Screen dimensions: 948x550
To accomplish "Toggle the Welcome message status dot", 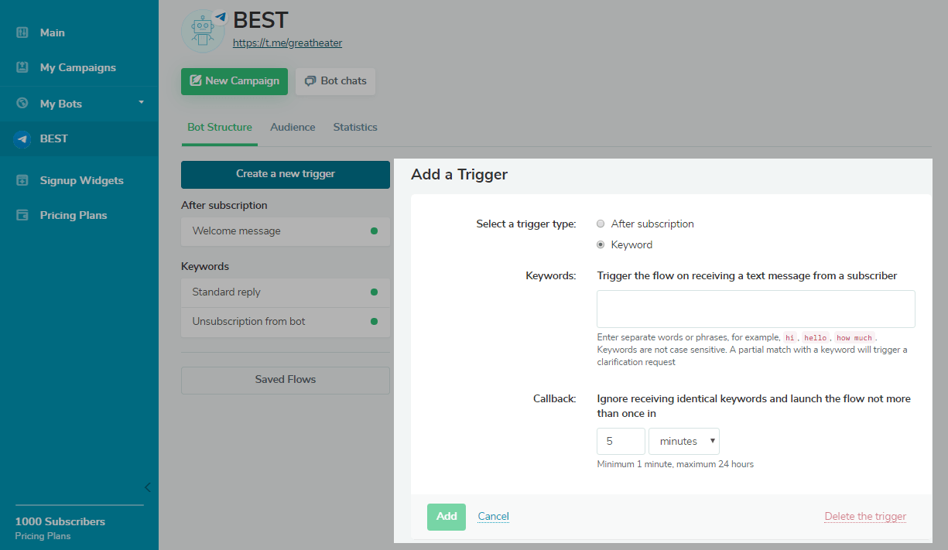I will [374, 231].
